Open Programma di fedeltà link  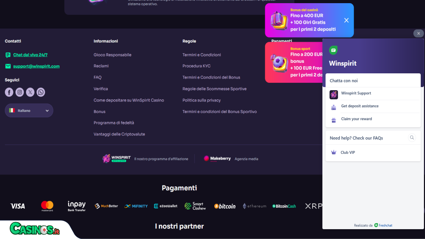[114, 123]
